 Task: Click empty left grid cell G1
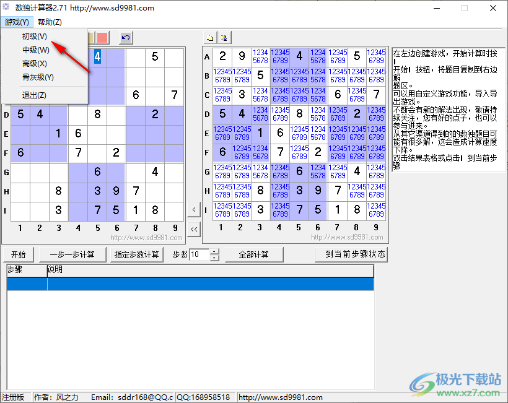pyautogui.click(x=20, y=172)
